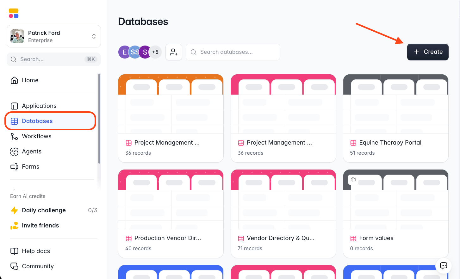Show the +5 additional members

click(155, 52)
